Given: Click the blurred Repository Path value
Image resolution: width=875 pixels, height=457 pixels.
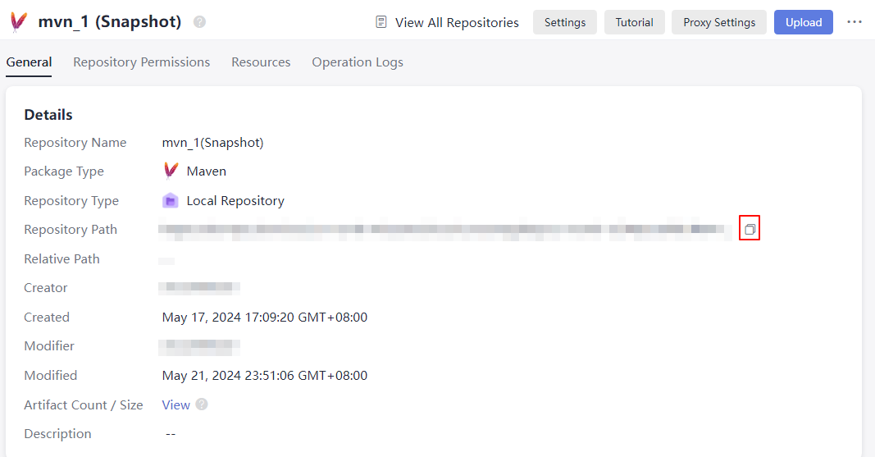Looking at the screenshot, I should [444, 230].
